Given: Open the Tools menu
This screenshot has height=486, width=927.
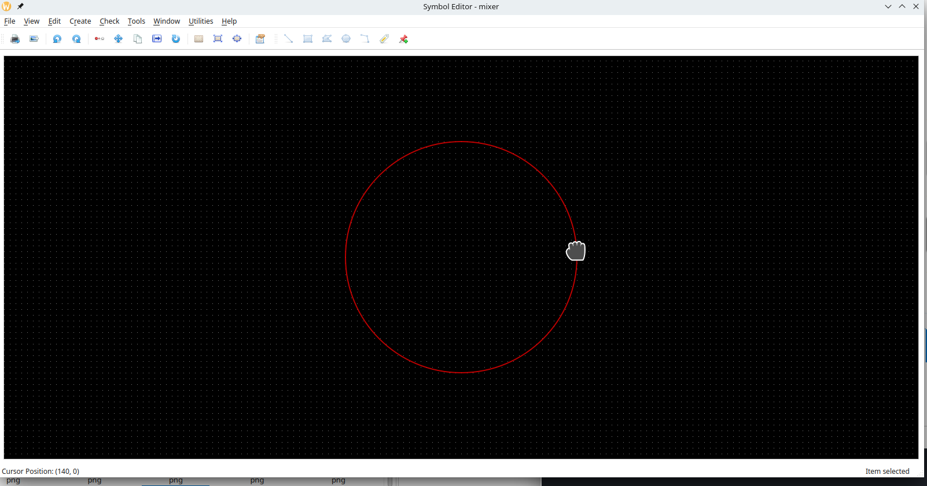Looking at the screenshot, I should (137, 21).
